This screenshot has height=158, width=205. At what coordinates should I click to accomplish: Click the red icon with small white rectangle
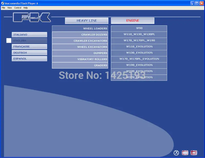[x=194, y=153]
